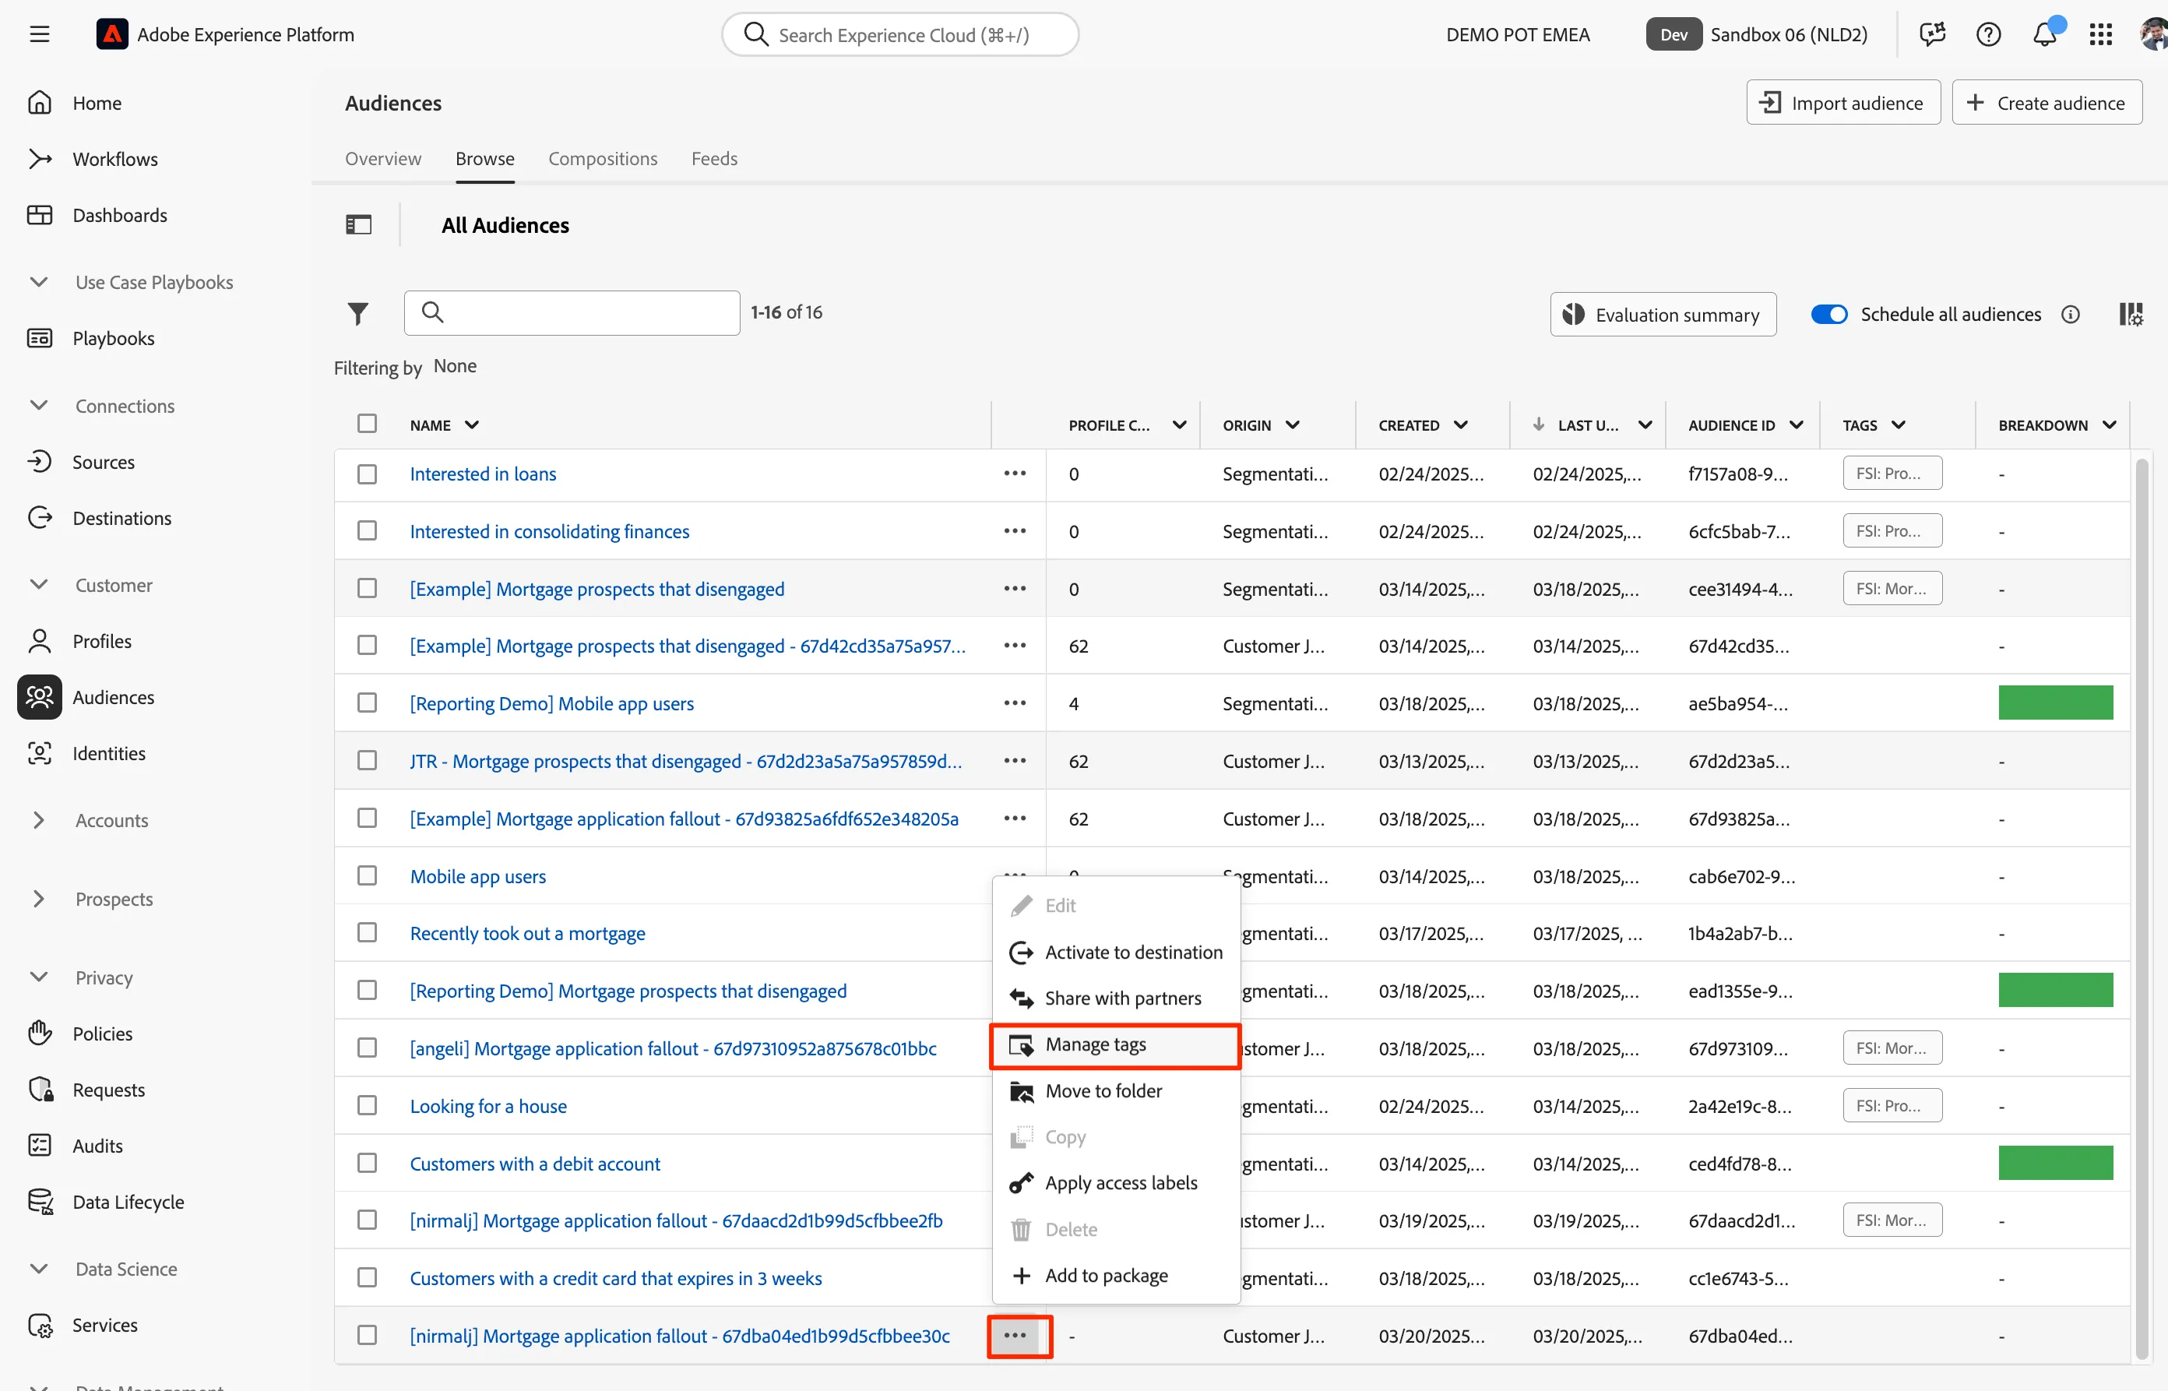Image resolution: width=2168 pixels, height=1391 pixels.
Task: Open the column settings icon
Action: tap(2130, 315)
